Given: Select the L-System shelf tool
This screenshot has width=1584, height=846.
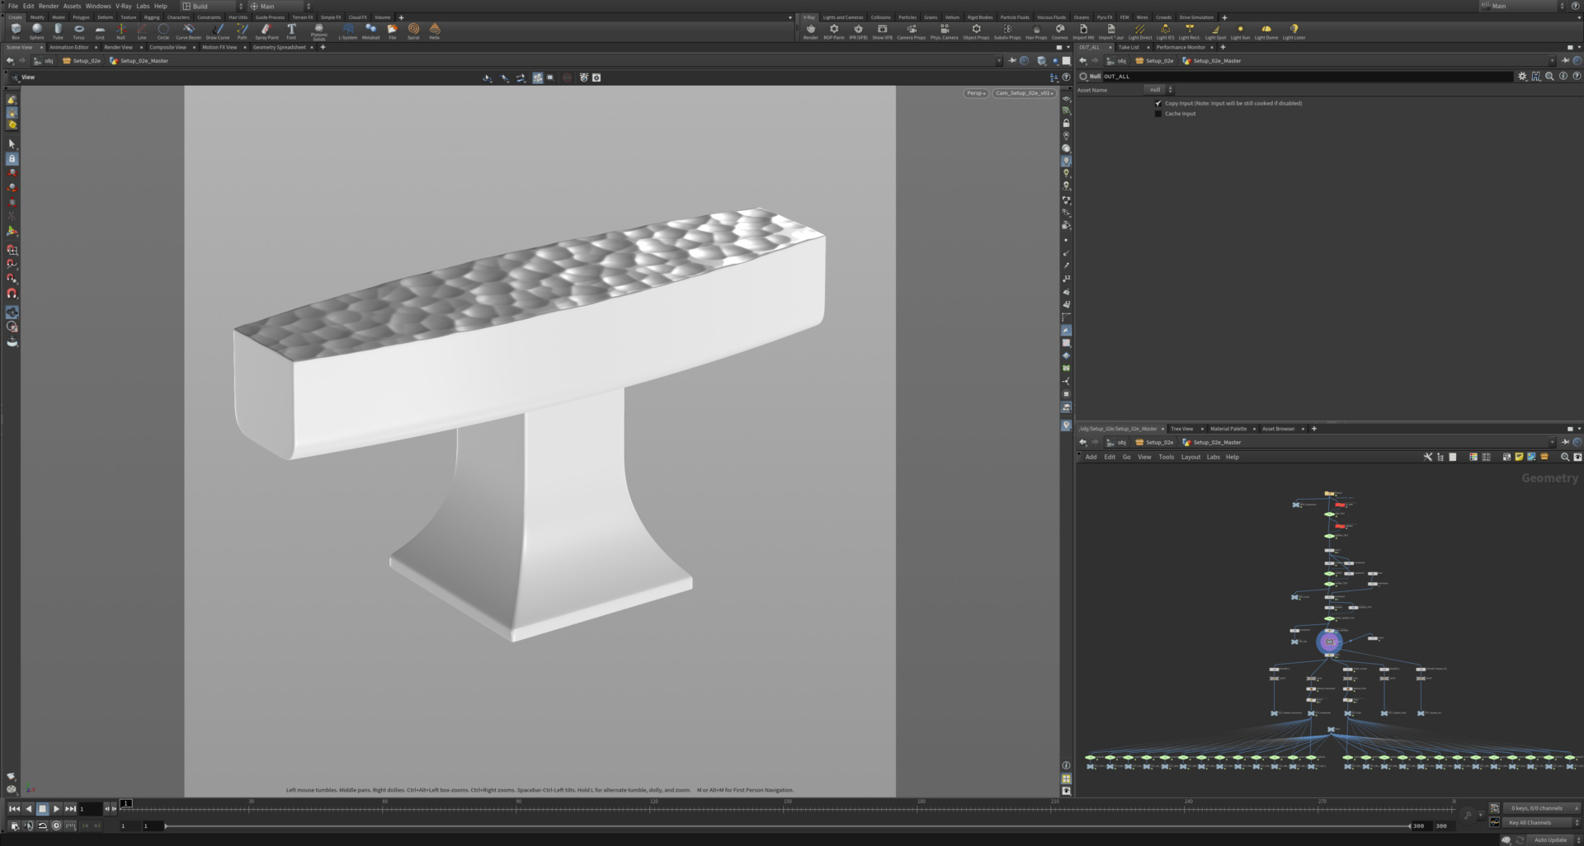Looking at the screenshot, I should (x=348, y=31).
